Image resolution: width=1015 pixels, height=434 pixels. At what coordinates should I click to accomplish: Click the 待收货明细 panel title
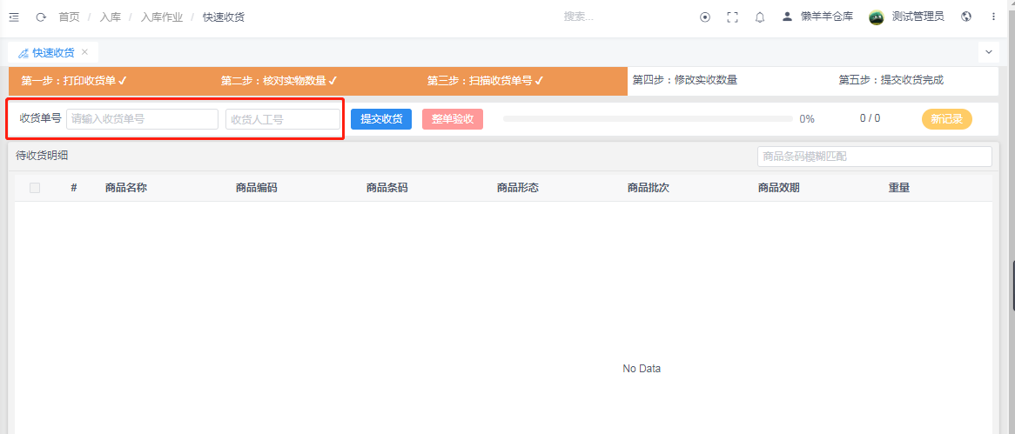42,155
